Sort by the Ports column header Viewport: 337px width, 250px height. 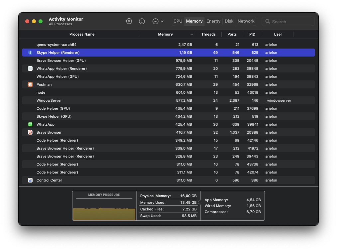(232, 34)
